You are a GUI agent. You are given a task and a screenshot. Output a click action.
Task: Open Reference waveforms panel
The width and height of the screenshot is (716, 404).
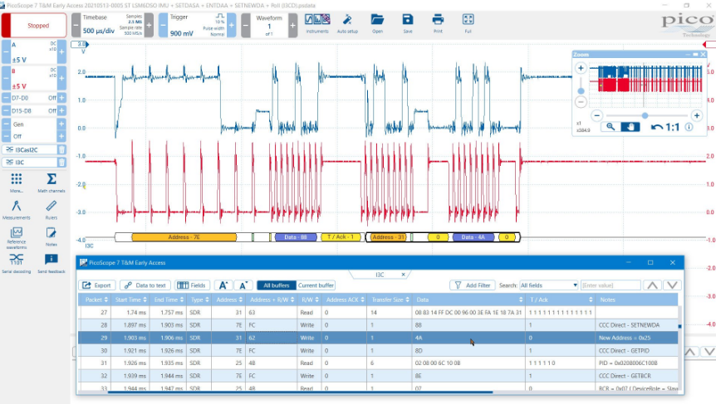point(17,236)
